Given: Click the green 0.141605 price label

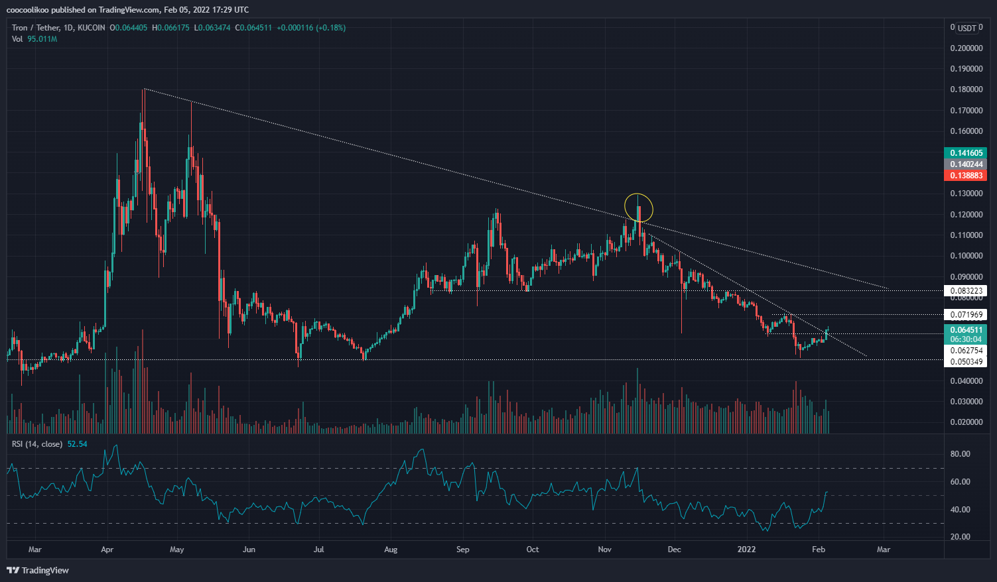Looking at the screenshot, I should coord(966,153).
